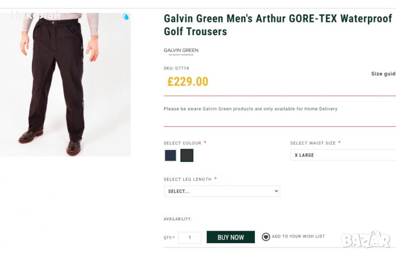Image resolution: width=396 pixels, height=254 pixels.
Task: Click the SELECT LEG LENGTH label
Action: 188,179
